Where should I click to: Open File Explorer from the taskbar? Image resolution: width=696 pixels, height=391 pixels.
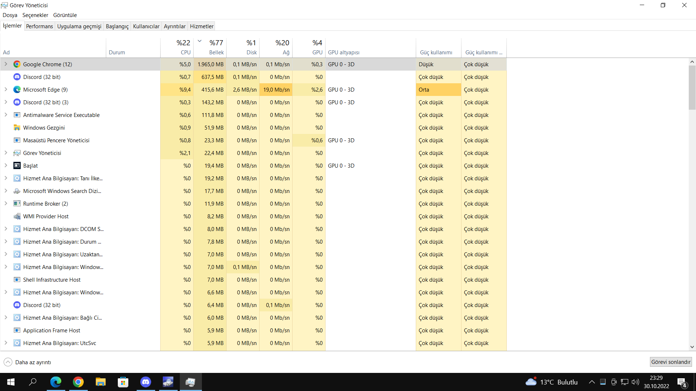(x=100, y=382)
